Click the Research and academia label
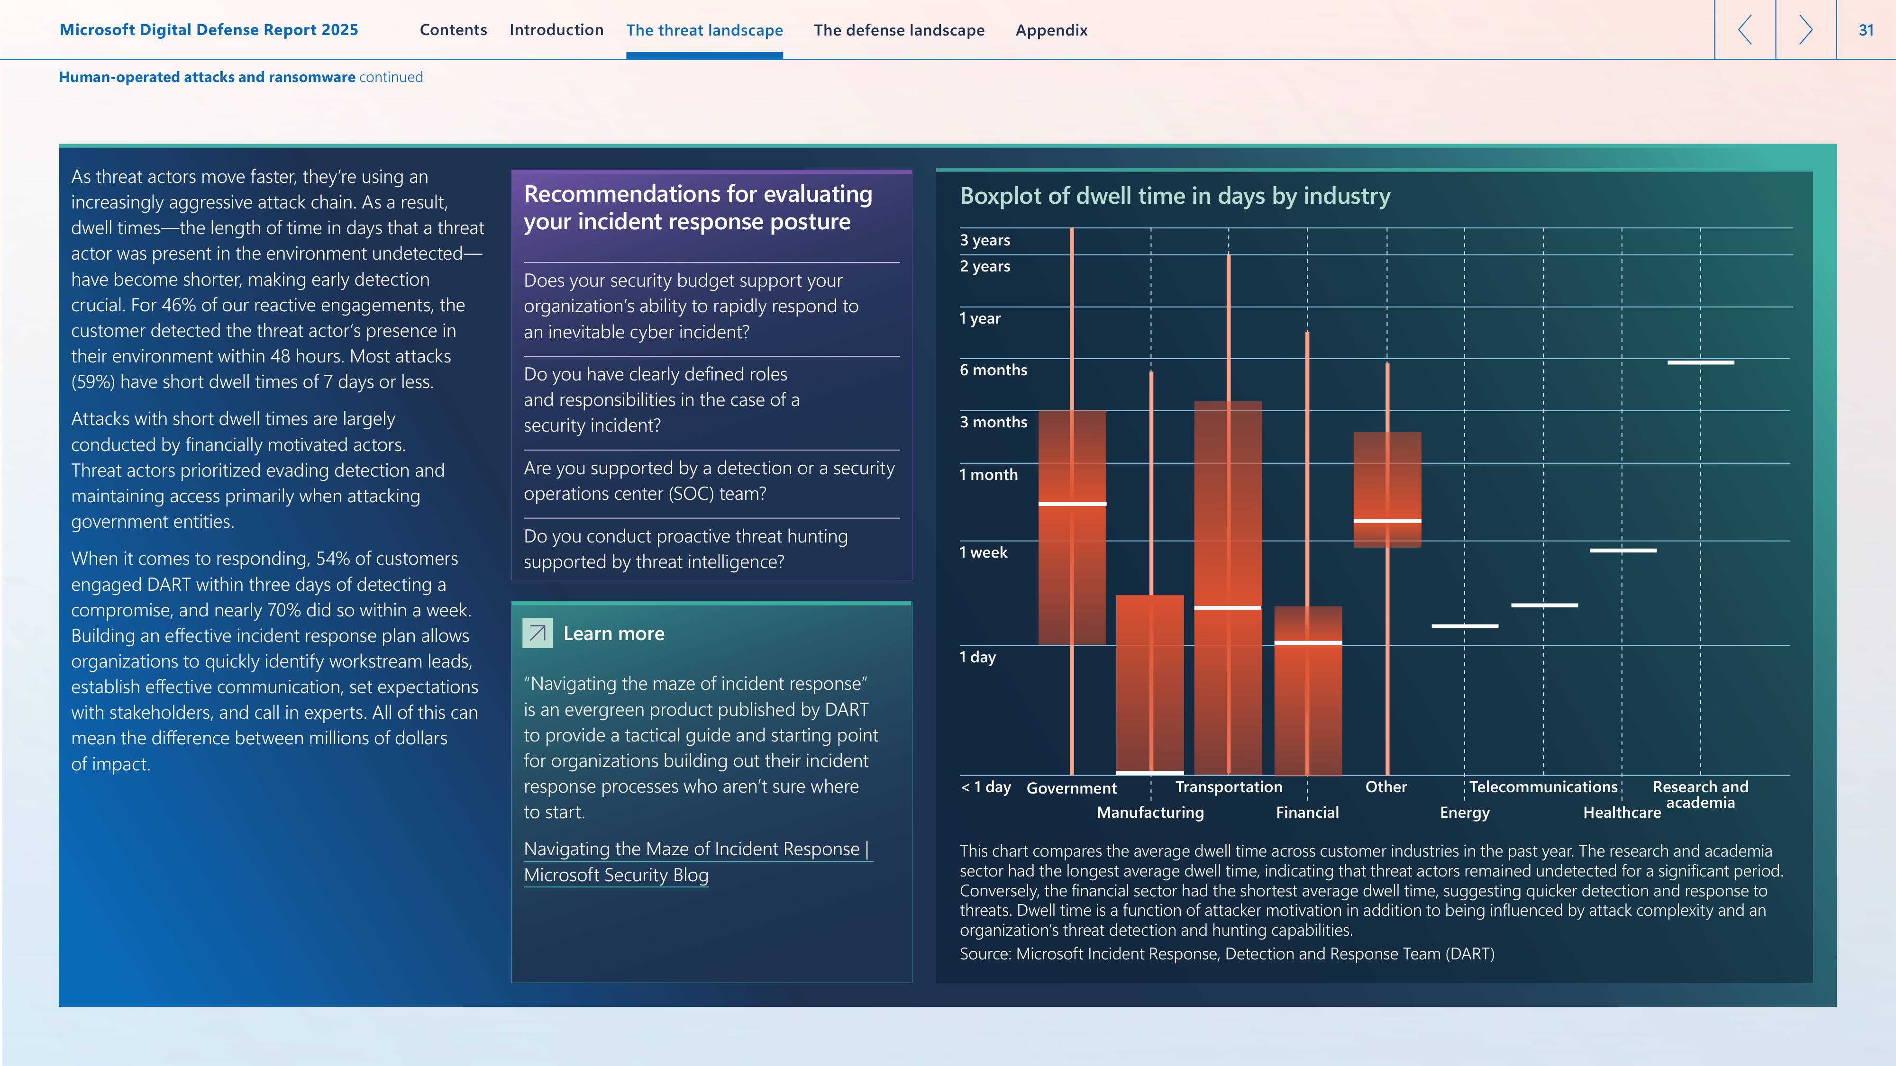Image resolution: width=1896 pixels, height=1066 pixels. 1700,795
